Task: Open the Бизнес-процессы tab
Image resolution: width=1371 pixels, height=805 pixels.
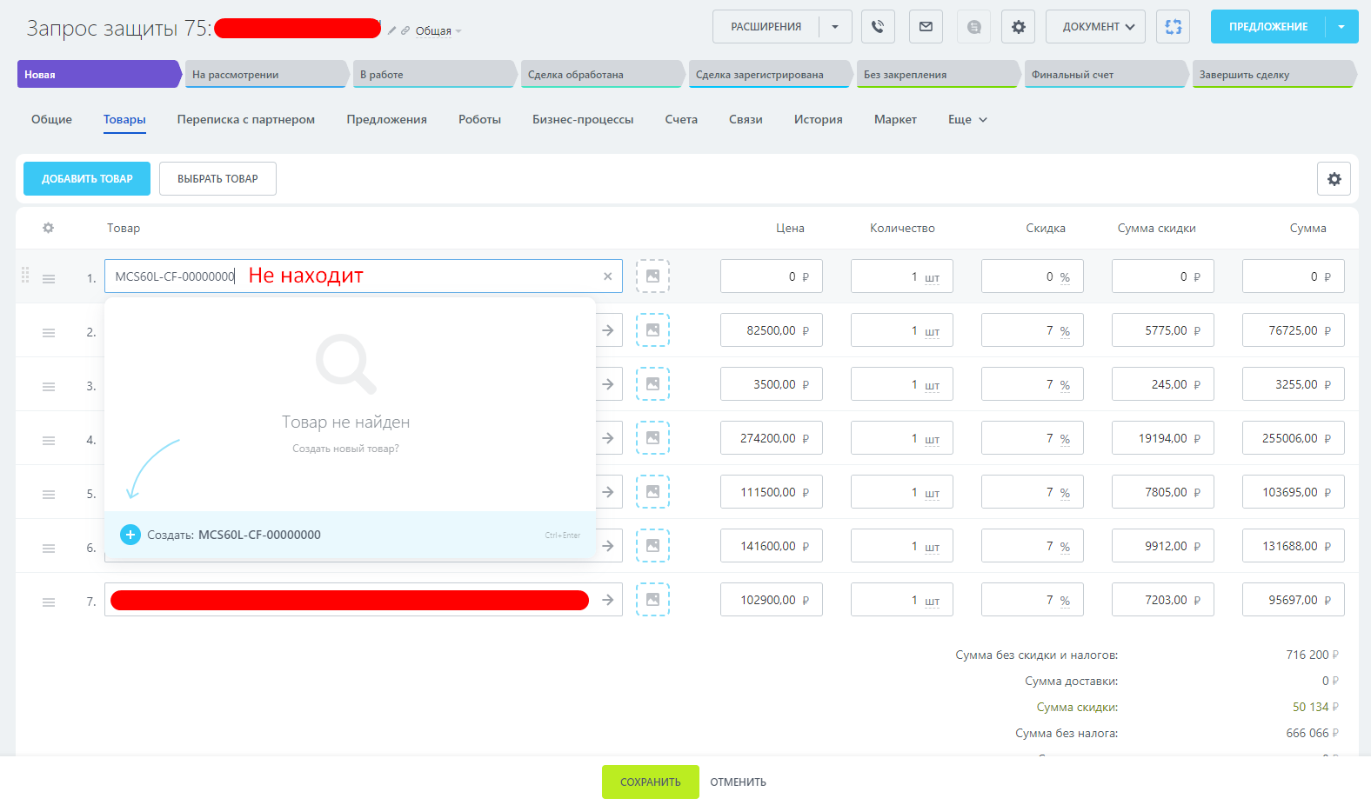Action: (583, 119)
